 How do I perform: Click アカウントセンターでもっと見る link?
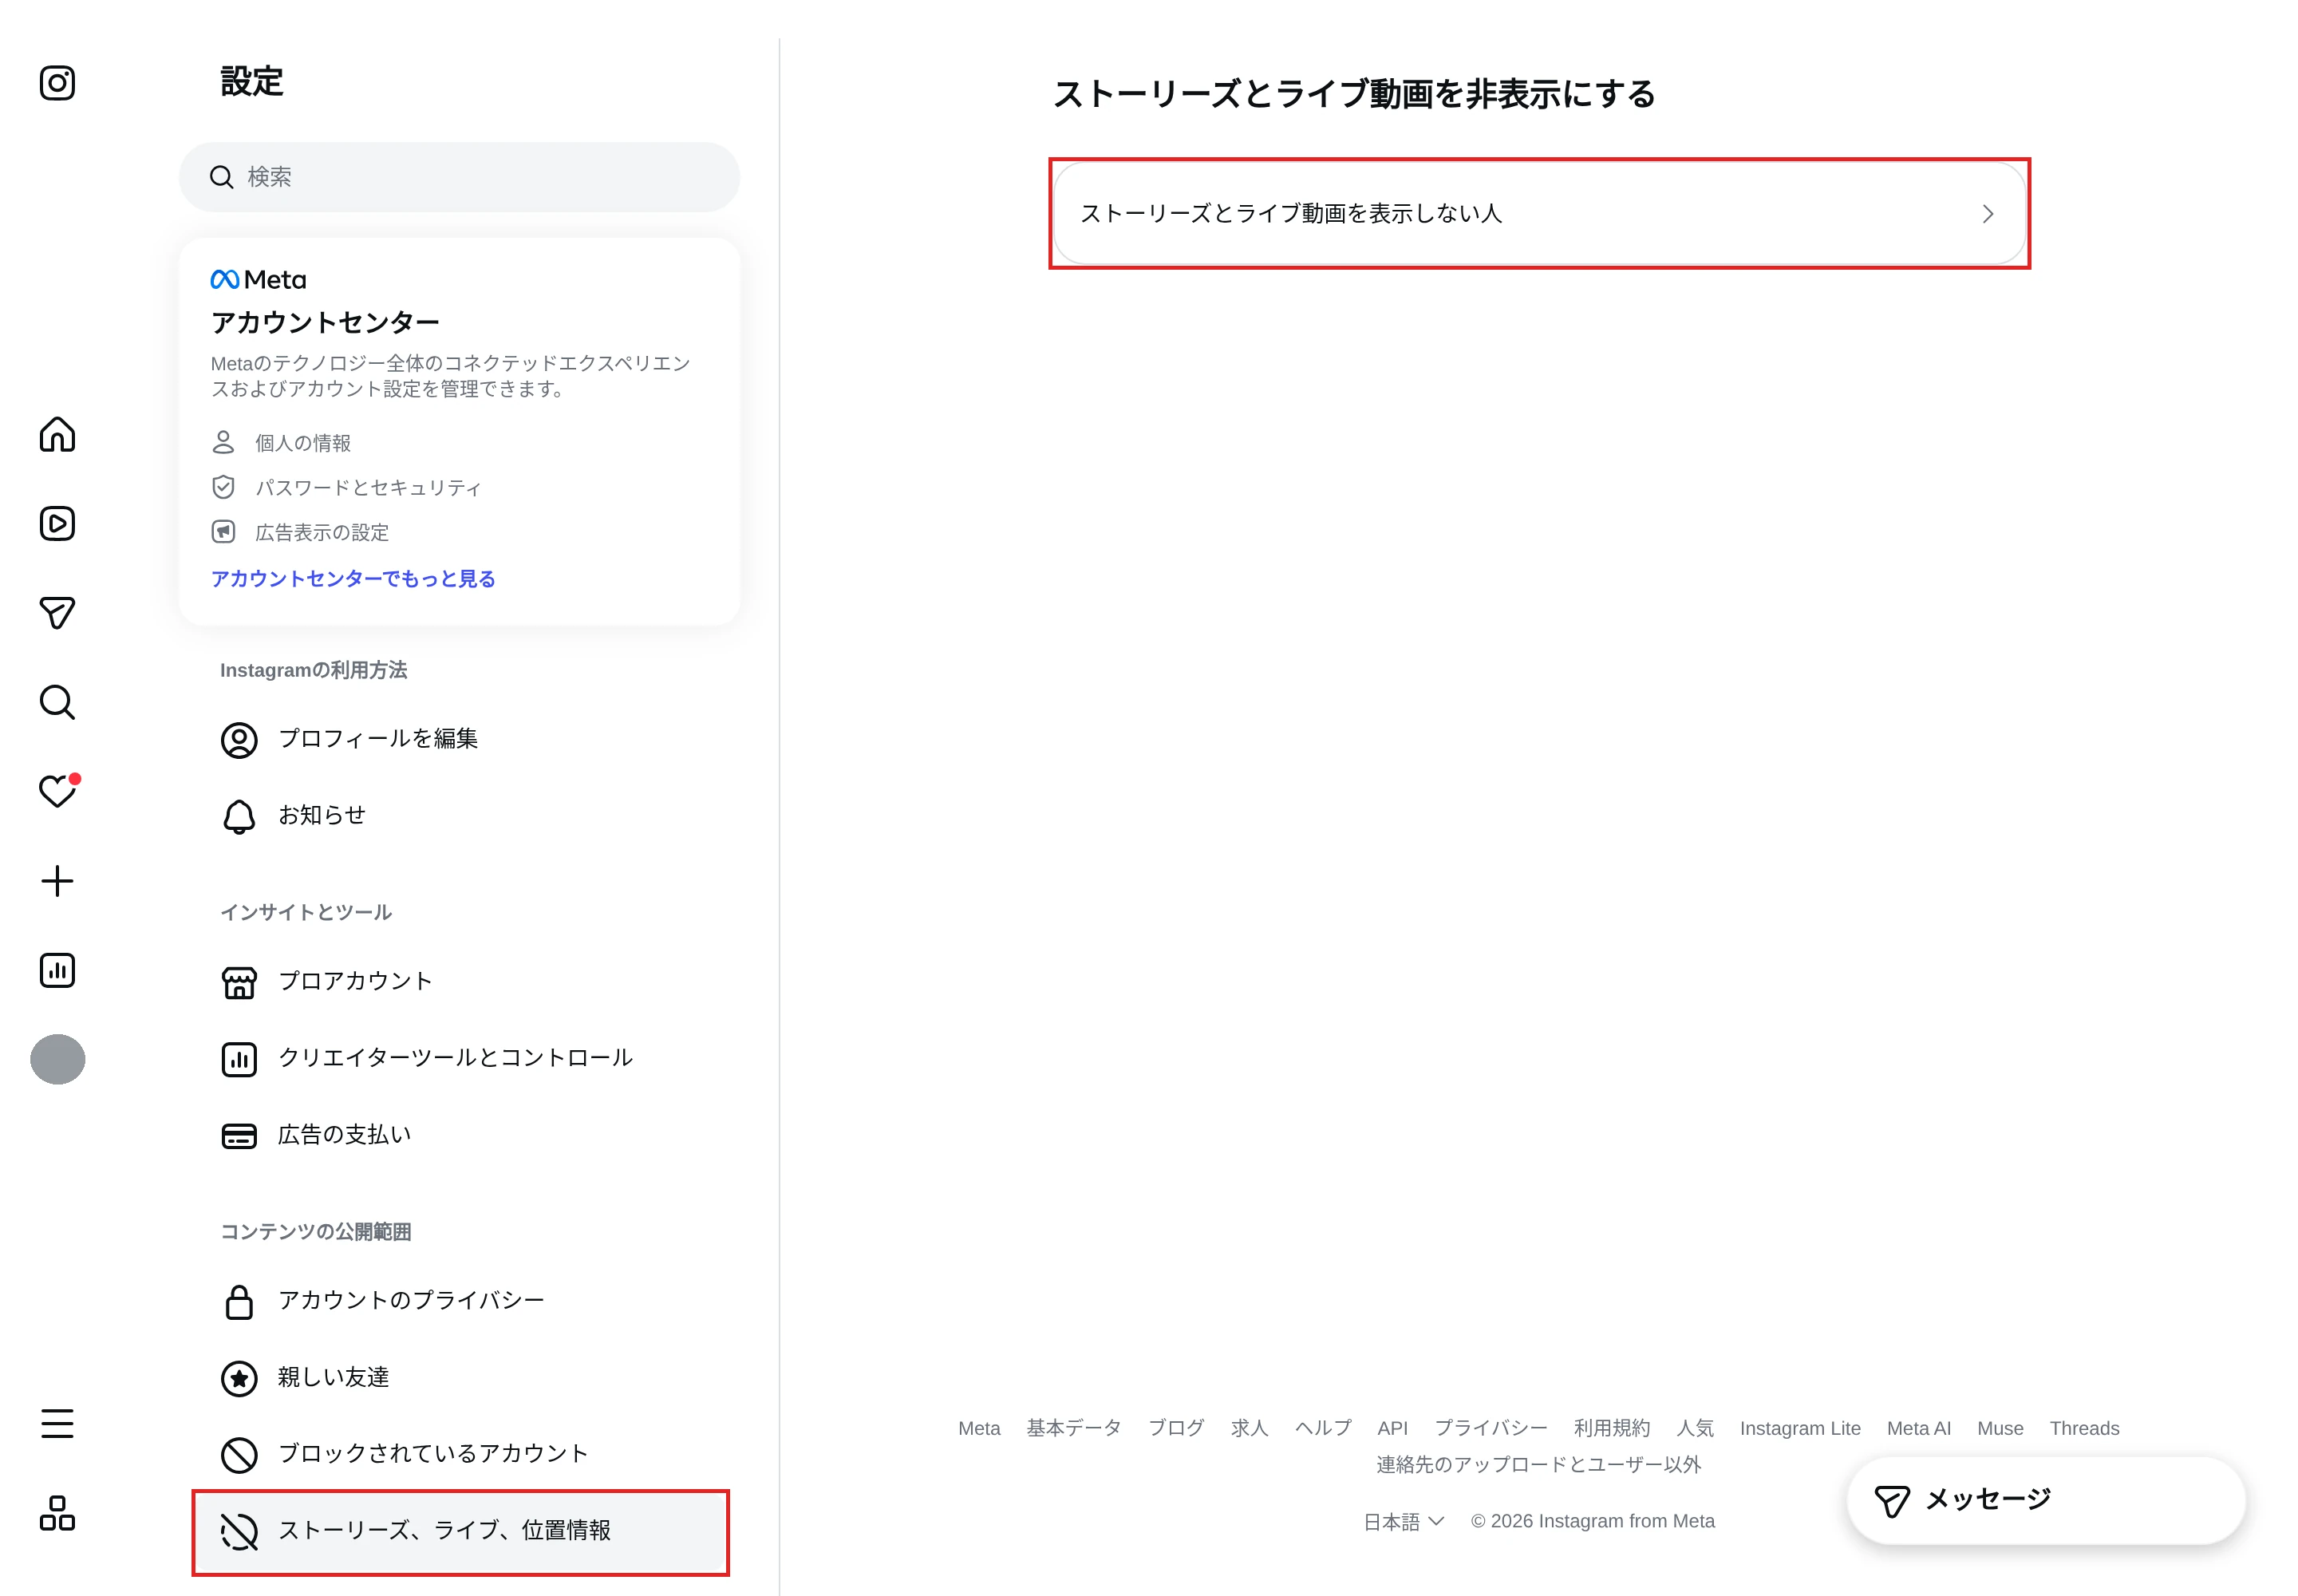pos(353,579)
